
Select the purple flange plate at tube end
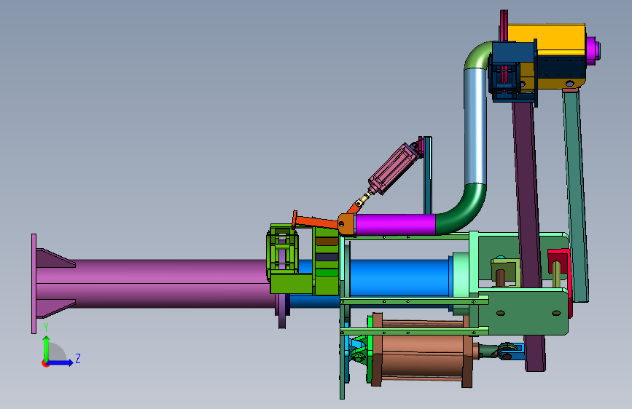34,283
